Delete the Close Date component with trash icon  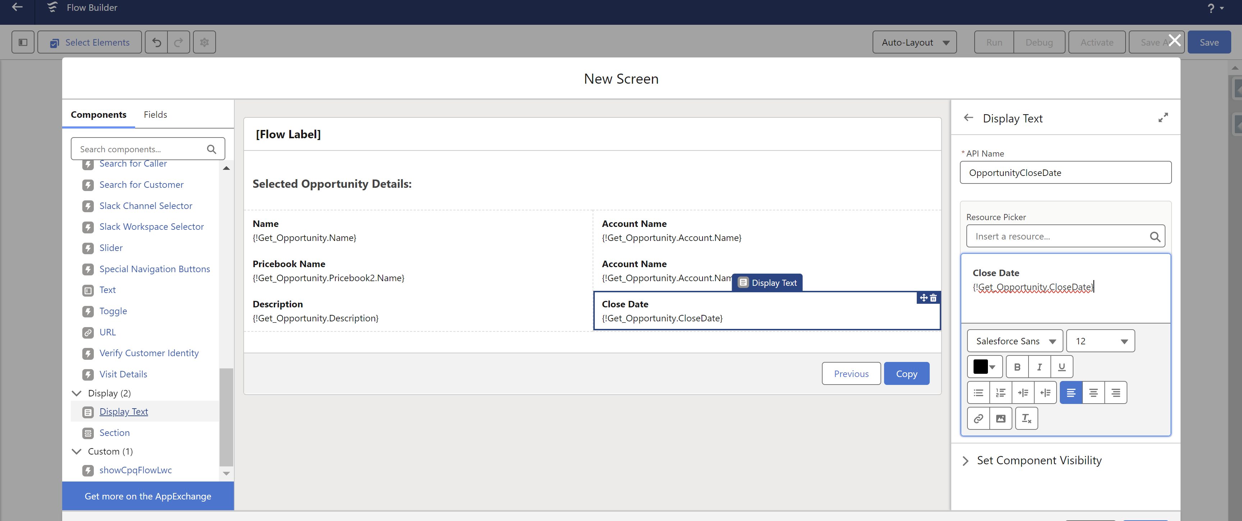933,298
